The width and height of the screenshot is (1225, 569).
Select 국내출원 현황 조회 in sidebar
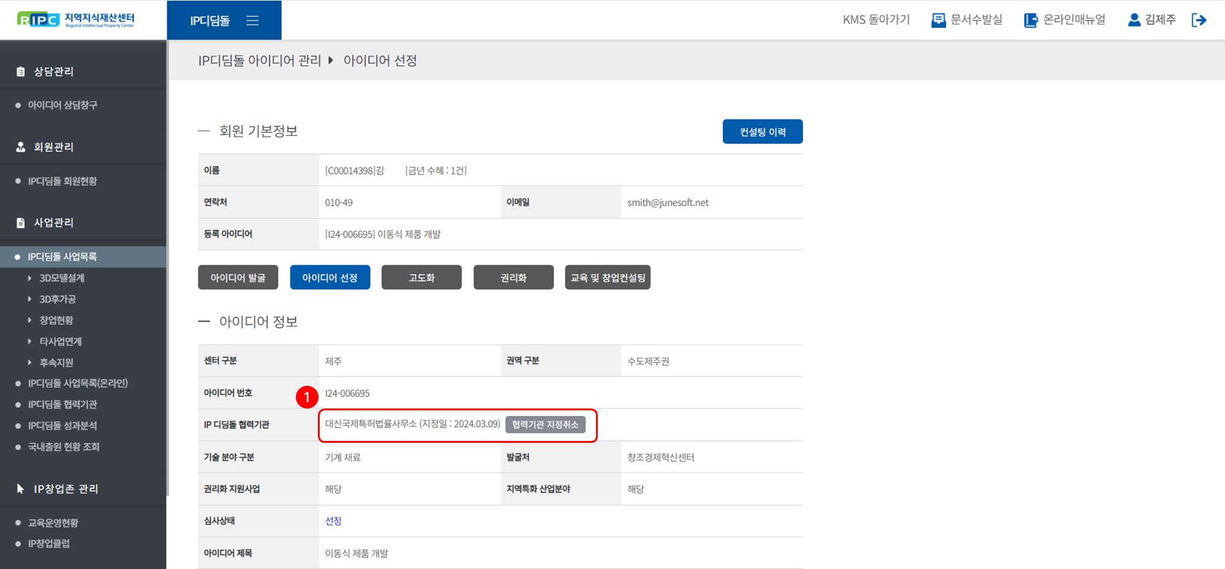point(63,447)
